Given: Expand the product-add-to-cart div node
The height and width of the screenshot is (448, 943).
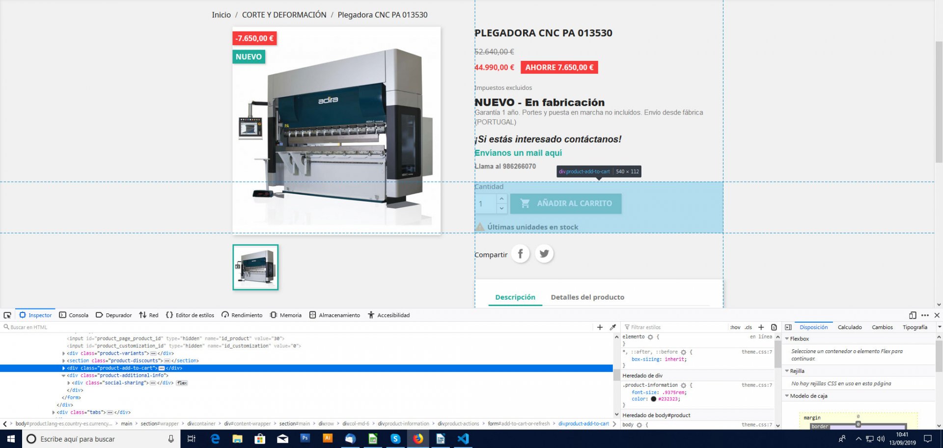Looking at the screenshot, I should (63, 368).
